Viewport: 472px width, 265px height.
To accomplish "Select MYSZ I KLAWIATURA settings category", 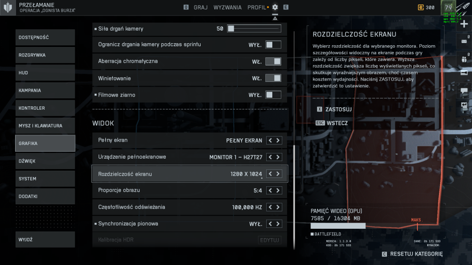I will (x=45, y=126).
